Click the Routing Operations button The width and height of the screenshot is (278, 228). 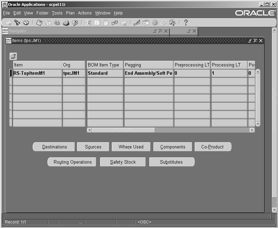click(72, 162)
